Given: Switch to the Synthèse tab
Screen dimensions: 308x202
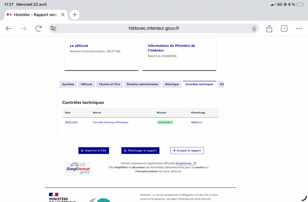Looking at the screenshot, I should pyautogui.click(x=68, y=84).
